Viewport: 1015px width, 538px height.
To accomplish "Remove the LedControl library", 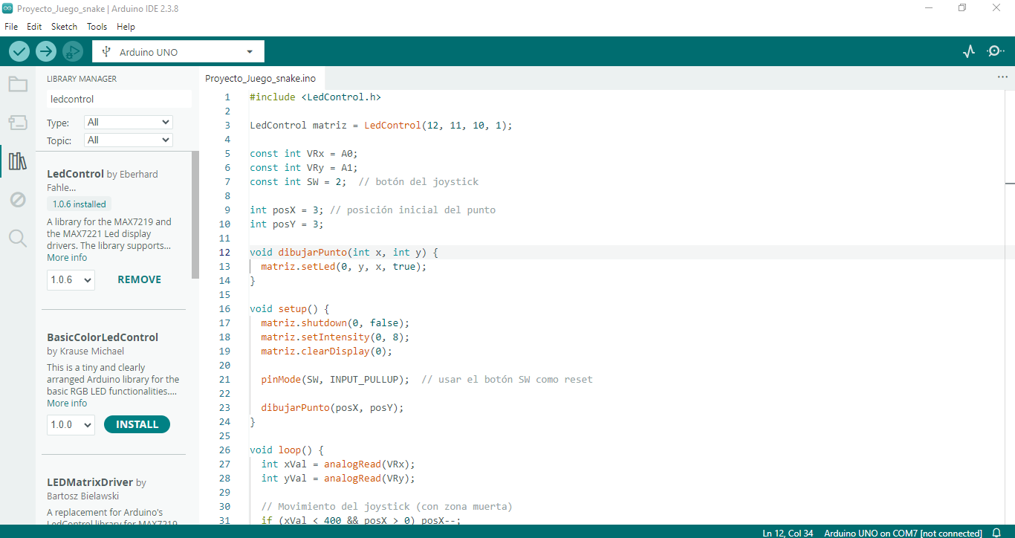I will tap(140, 279).
